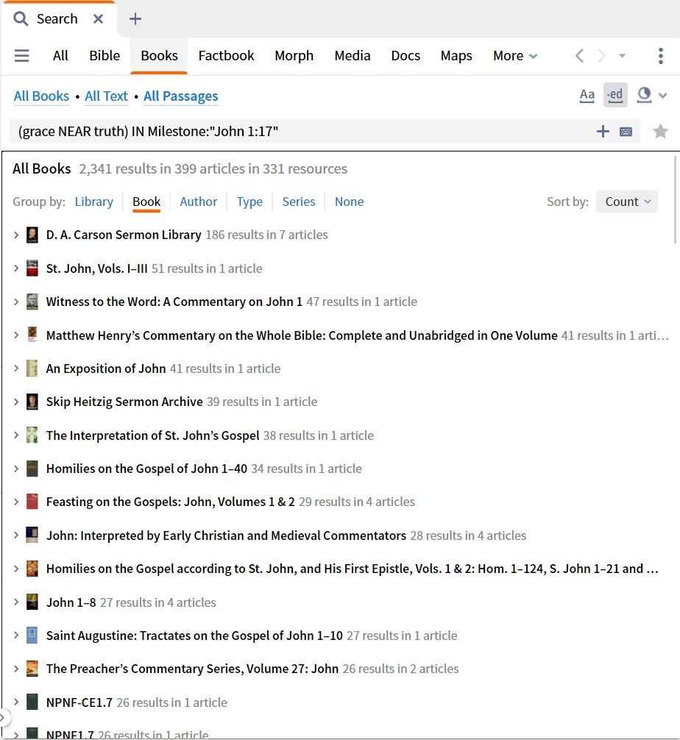Screen dimensions: 680x740
Task: Click The Preacher's Commentary Series cover thumbnail
Action: [x=32, y=669]
